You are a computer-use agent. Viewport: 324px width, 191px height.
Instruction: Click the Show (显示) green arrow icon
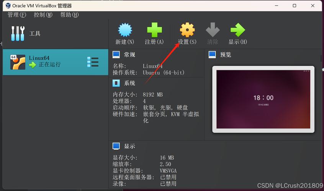coord(238,30)
